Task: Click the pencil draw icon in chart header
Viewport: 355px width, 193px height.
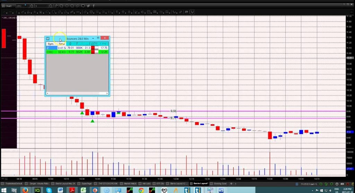Action: point(56,6)
